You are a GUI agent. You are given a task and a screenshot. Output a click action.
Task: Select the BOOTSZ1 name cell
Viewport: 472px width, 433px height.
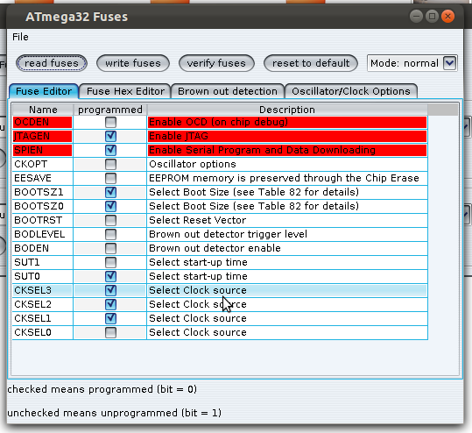click(42, 192)
